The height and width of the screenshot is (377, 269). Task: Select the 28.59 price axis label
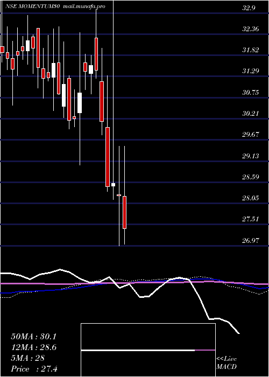click(x=251, y=177)
